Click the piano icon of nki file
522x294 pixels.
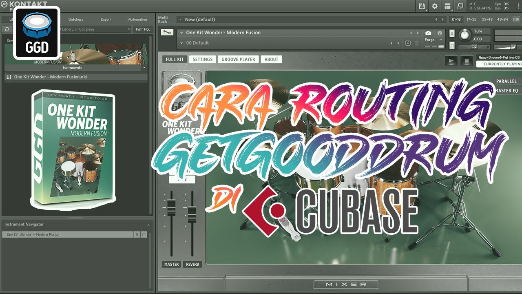(x=9, y=77)
